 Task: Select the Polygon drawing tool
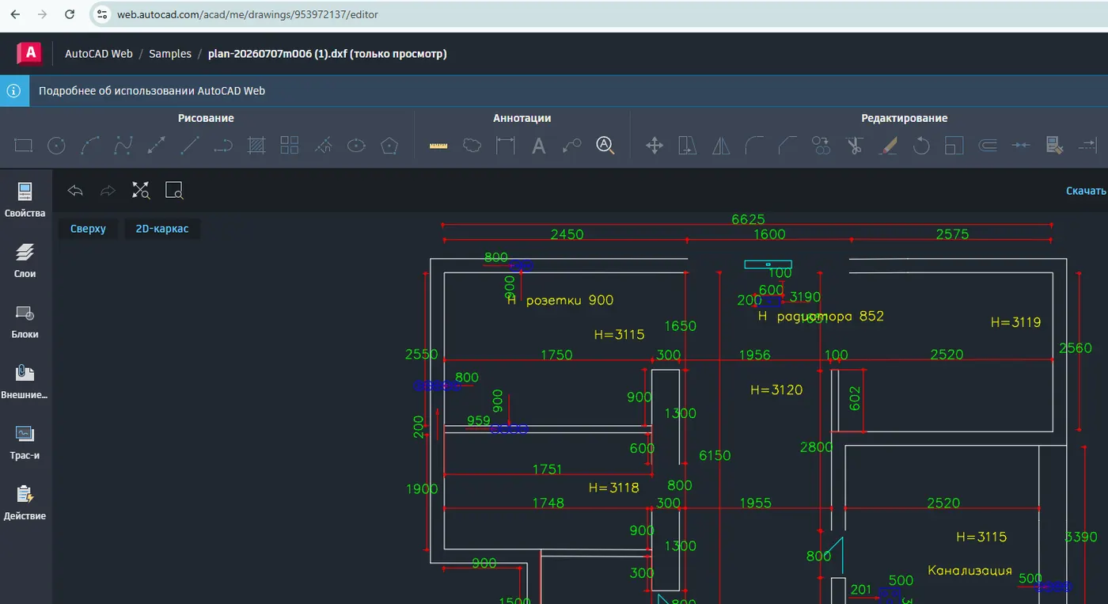[389, 145]
